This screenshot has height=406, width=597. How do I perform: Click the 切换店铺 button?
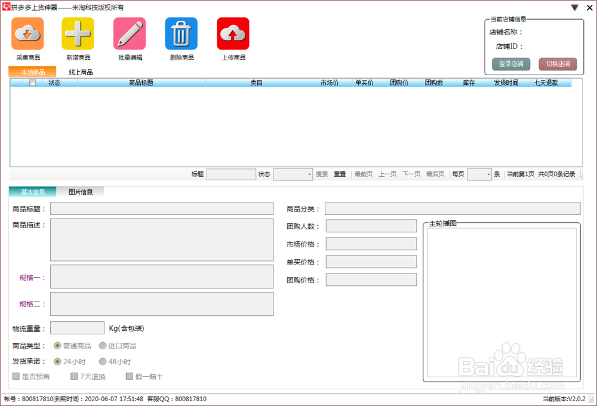click(558, 64)
